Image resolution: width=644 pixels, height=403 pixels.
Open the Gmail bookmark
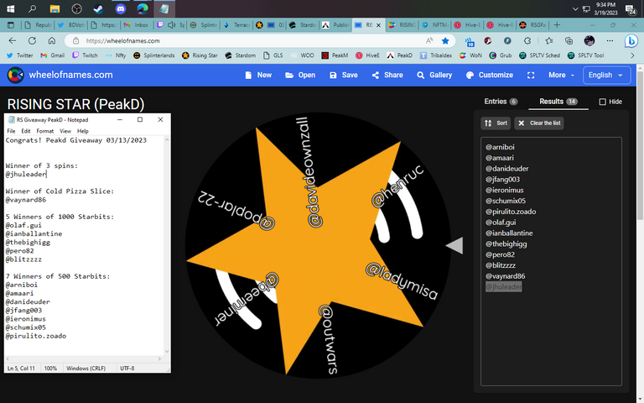click(x=52, y=55)
